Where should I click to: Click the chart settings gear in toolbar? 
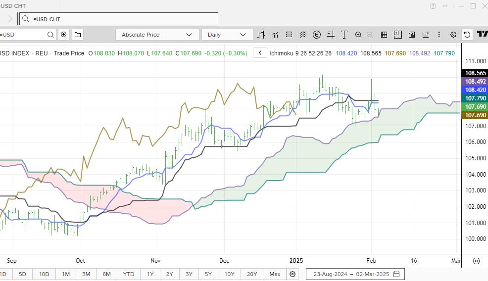pos(453,35)
